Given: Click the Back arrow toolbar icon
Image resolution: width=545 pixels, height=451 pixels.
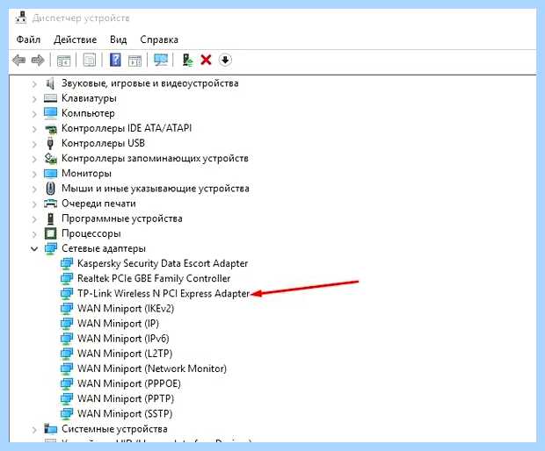Looking at the screenshot, I should 18,60.
